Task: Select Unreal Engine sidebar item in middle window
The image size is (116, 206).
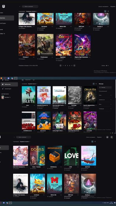Action: (x=8, y=89)
